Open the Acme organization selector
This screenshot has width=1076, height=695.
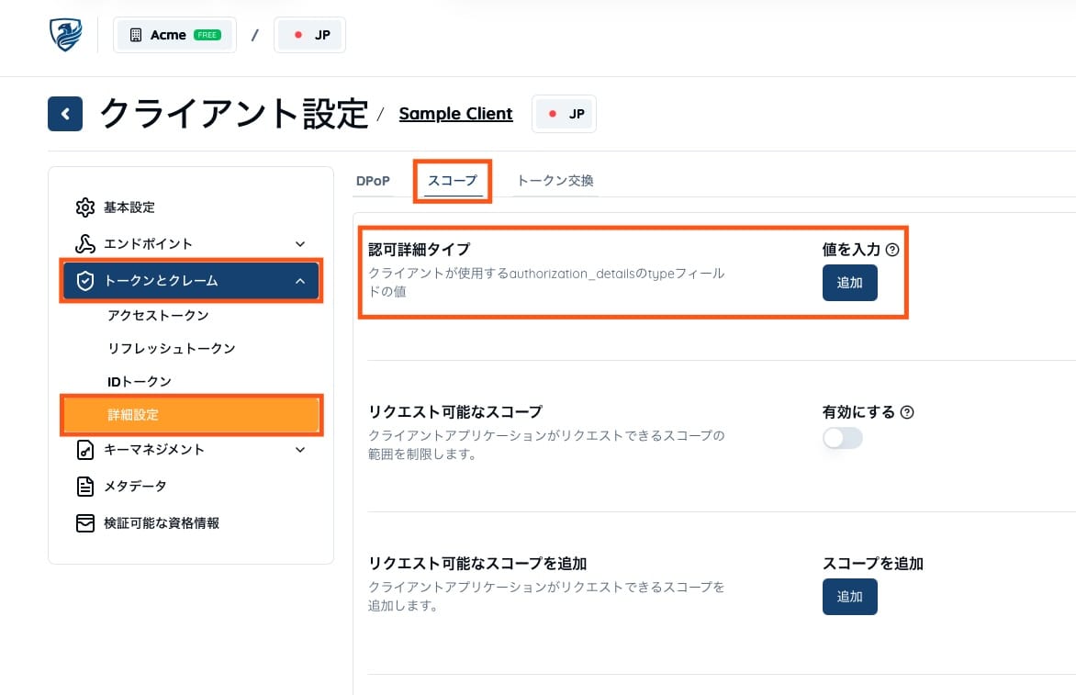[x=175, y=35]
